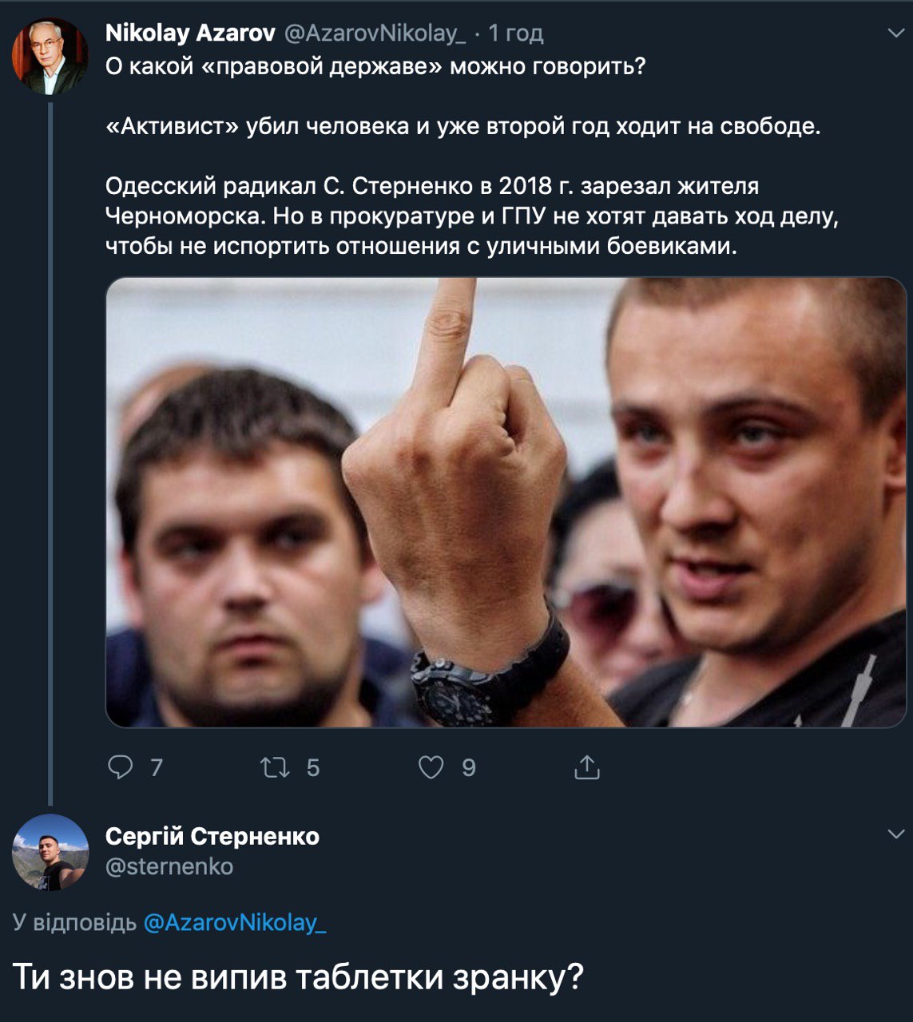Expand the chevron menu on Стерненко's reply
This screenshot has height=1022, width=913.
point(896,834)
